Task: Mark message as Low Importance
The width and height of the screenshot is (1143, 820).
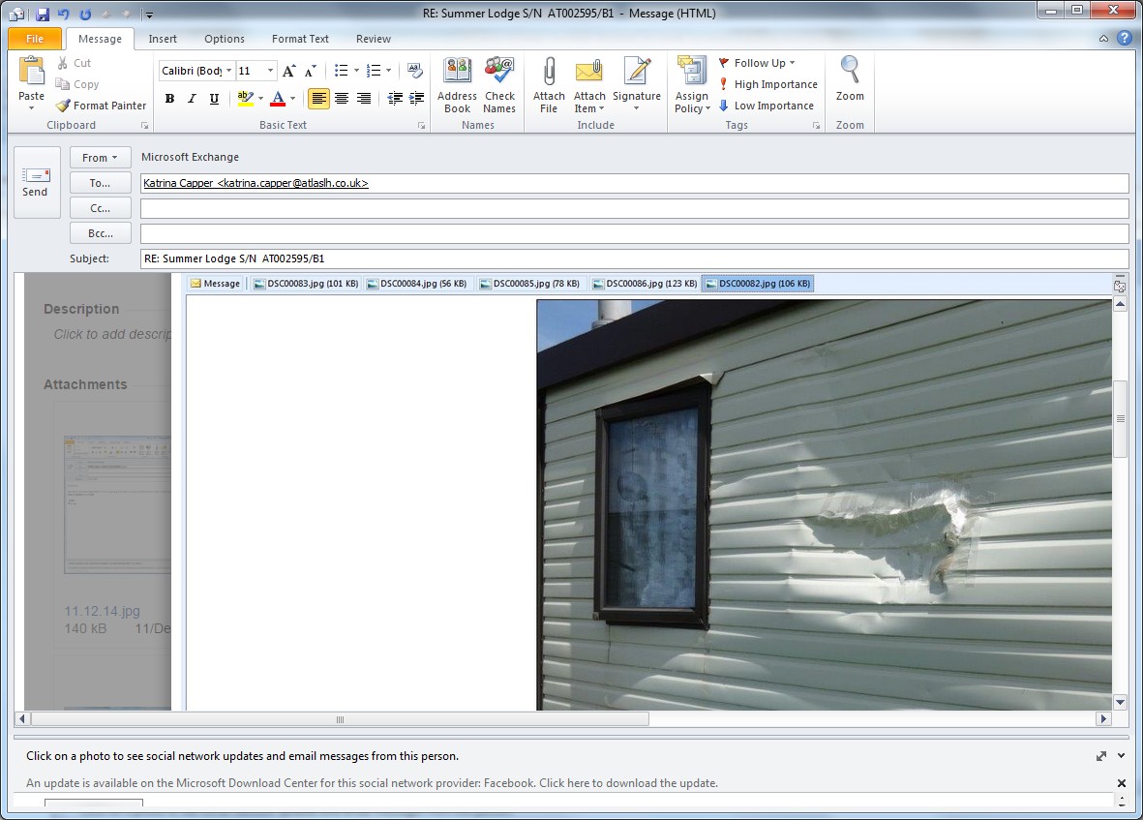Action: (767, 106)
